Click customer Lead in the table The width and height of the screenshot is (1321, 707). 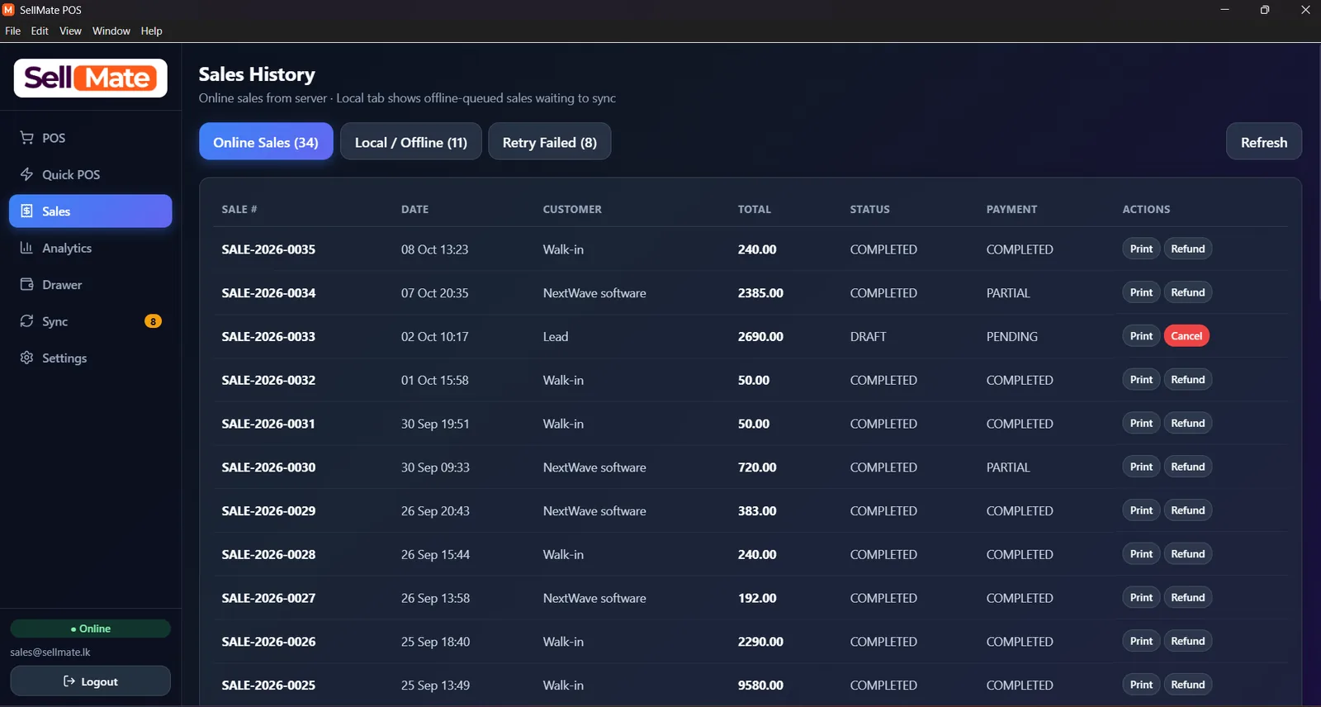(x=556, y=336)
